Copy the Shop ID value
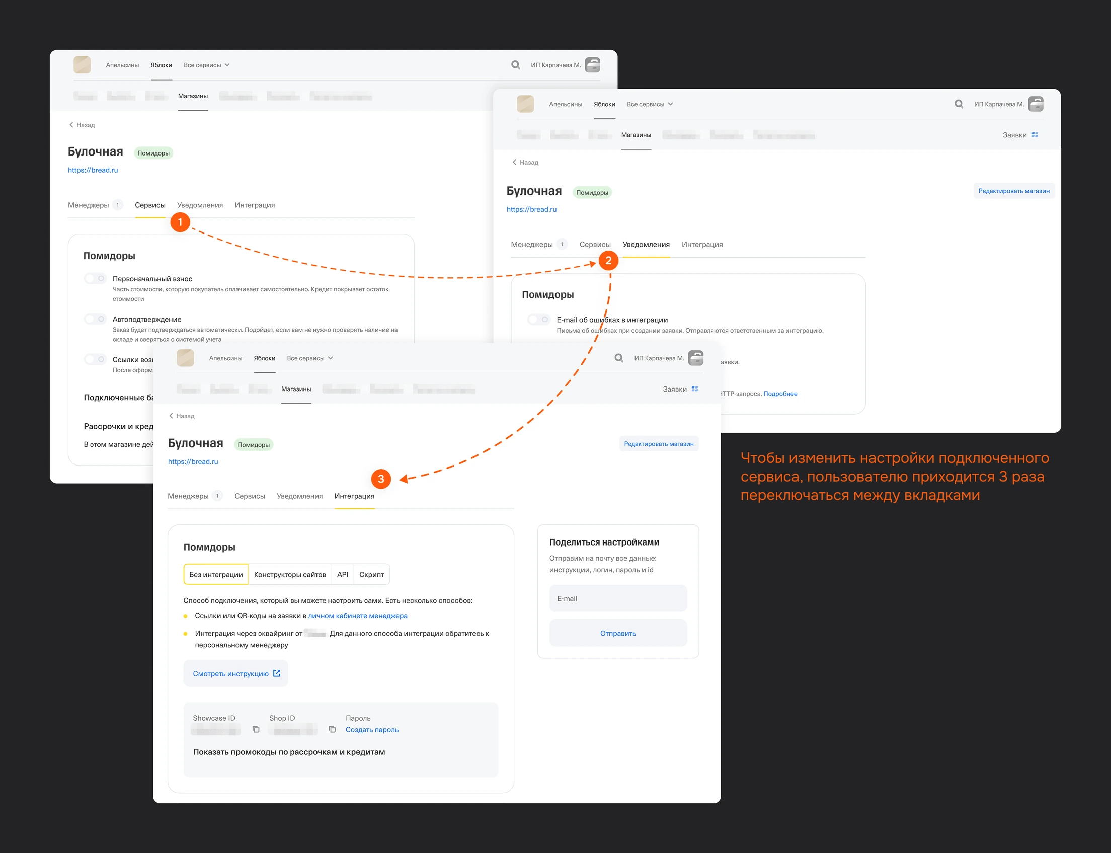The image size is (1111, 853). coord(332,729)
